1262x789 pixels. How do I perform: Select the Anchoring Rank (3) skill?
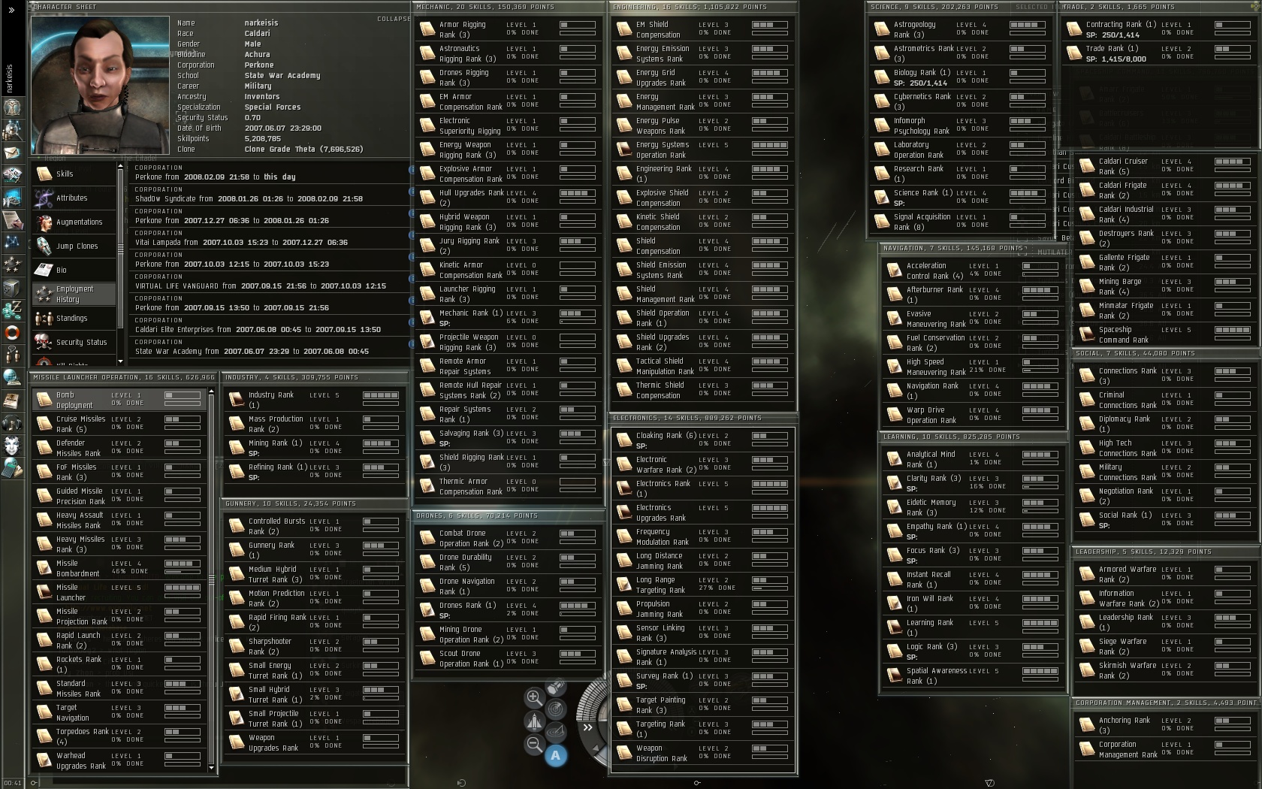(x=1165, y=725)
